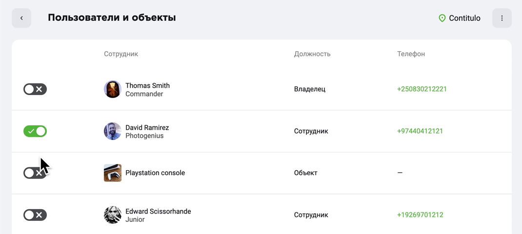
Task: Open David Ramirez's profile photo
Action: click(x=113, y=131)
